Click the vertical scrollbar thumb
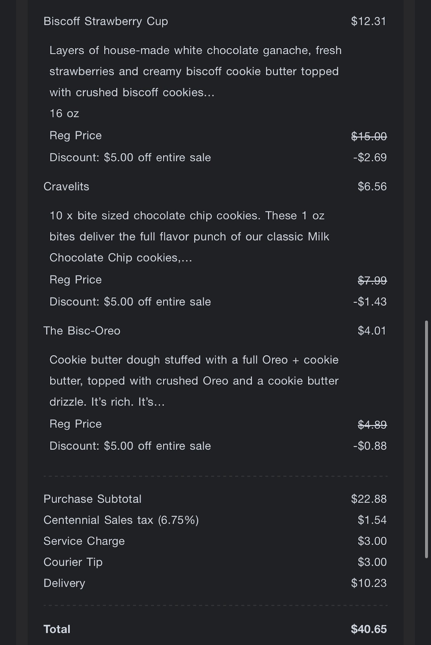This screenshot has width=431, height=645. [426, 439]
